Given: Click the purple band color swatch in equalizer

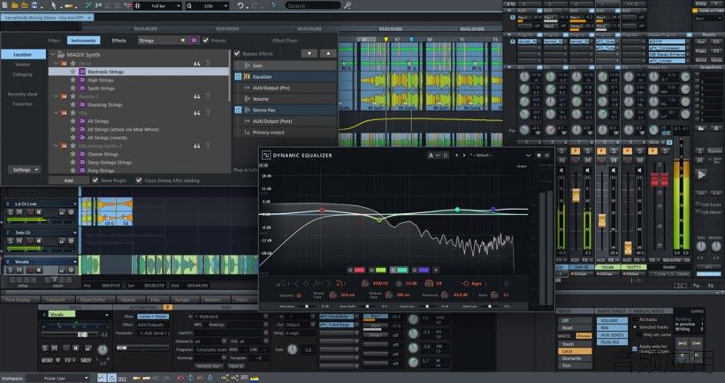Looking at the screenshot, I should [x=424, y=270].
